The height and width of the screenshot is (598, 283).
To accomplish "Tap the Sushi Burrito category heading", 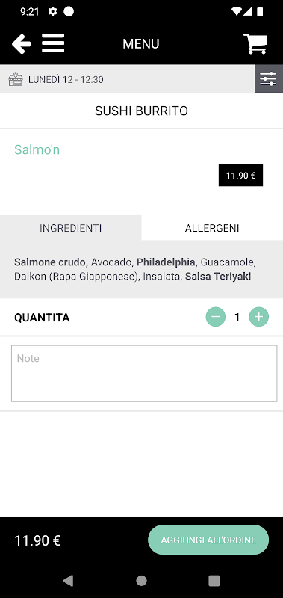I will [x=141, y=111].
